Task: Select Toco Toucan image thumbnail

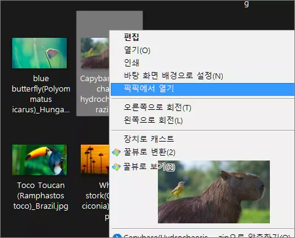Action: [39, 160]
